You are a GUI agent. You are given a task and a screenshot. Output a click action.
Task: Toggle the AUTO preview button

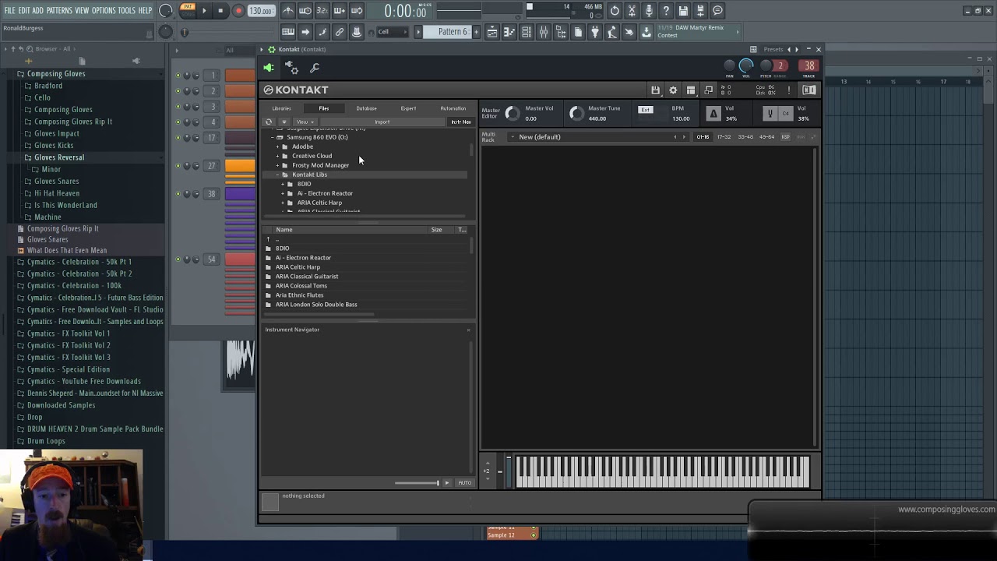click(x=464, y=483)
